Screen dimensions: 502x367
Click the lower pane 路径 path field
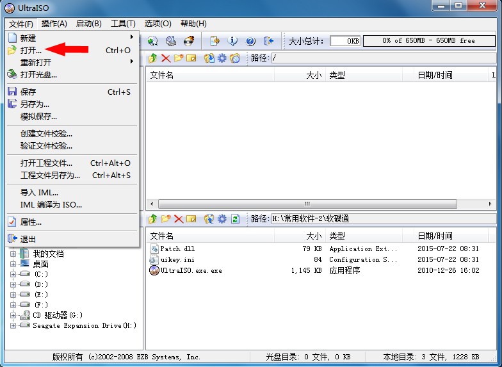pos(382,218)
